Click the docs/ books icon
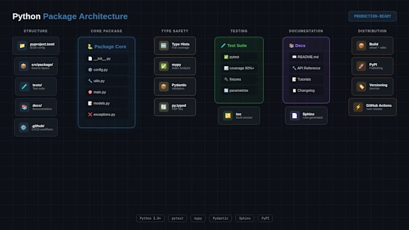Viewport: 409px width, 230px height. tap(25, 107)
